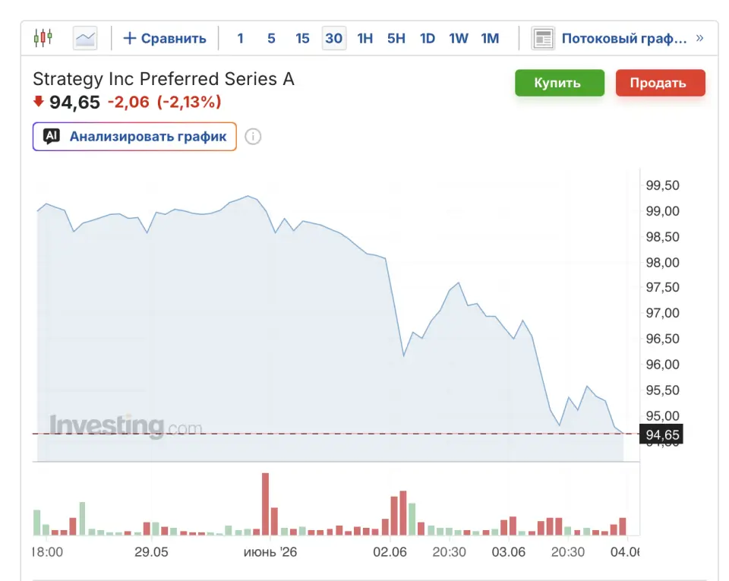Select the 5 minute interval
Viewport: 729px width, 581px height.
coord(271,38)
